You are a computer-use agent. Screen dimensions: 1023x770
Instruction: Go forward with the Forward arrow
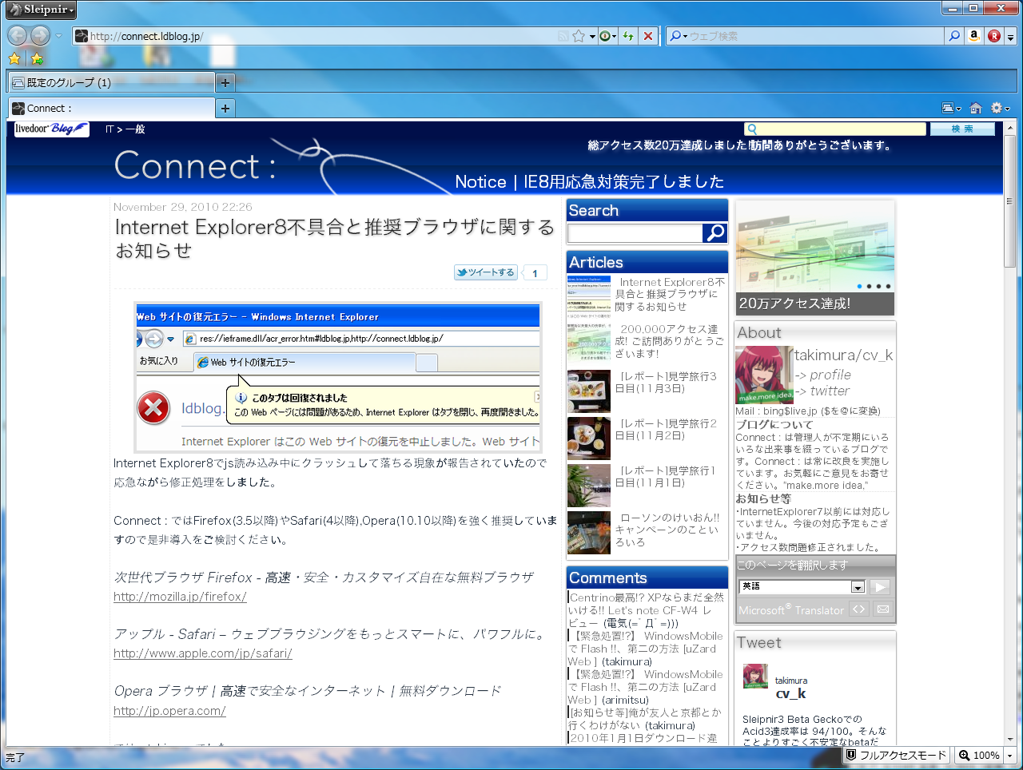coord(40,35)
